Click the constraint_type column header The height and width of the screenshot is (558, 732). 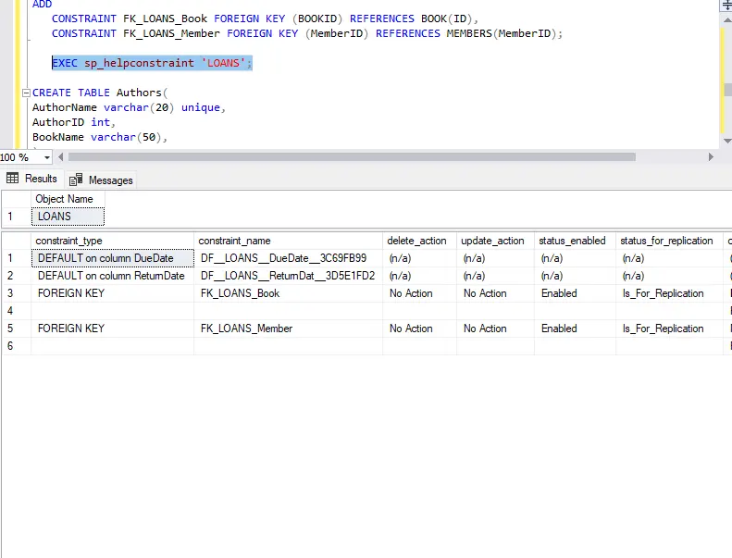click(113, 241)
